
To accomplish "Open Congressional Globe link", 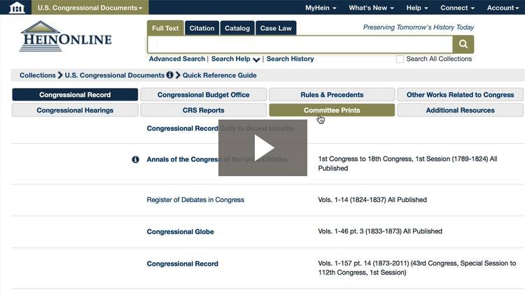I will [x=180, y=232].
